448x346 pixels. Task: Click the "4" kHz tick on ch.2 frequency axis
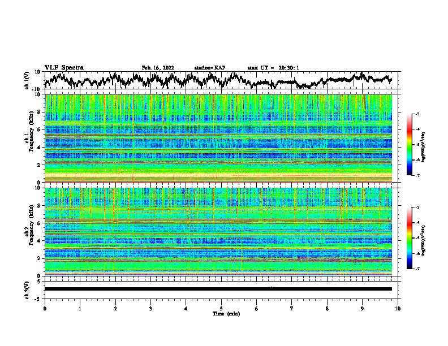pos(40,241)
